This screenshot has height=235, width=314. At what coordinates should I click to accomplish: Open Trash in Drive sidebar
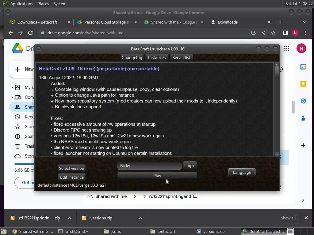pyautogui.click(x=24, y=146)
